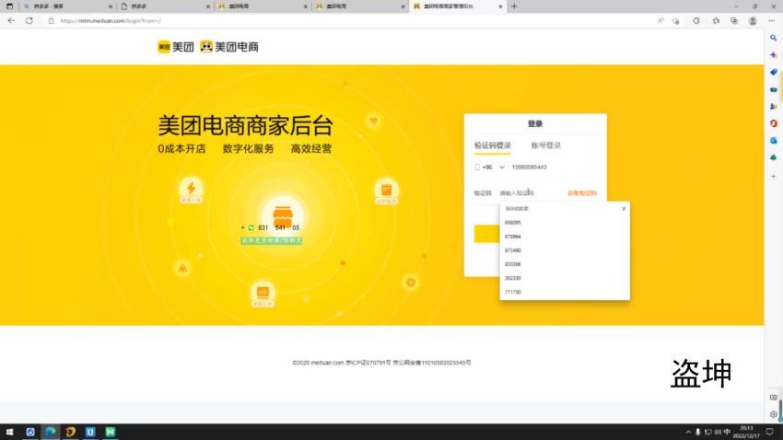Open the Favorites star icon in toolbar
The image size is (783, 440).
(716, 20)
